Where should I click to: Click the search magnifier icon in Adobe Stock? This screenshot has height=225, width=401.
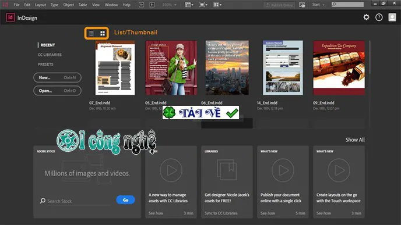pyautogui.click(x=43, y=201)
